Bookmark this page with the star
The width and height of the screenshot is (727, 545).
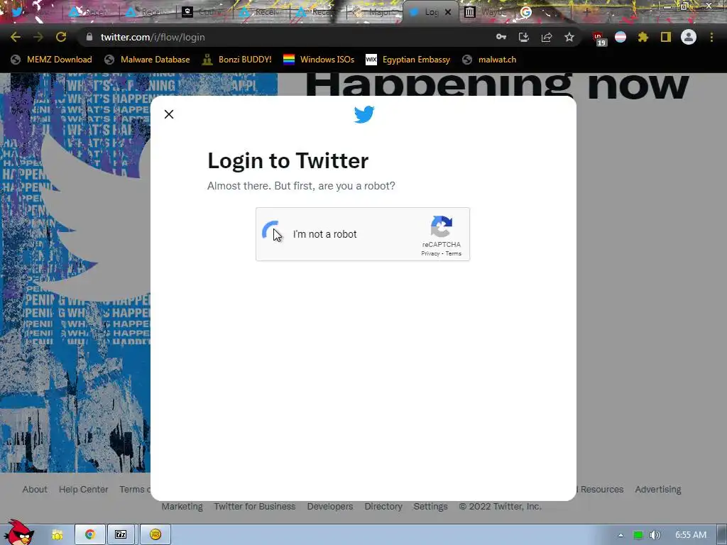[569, 37]
